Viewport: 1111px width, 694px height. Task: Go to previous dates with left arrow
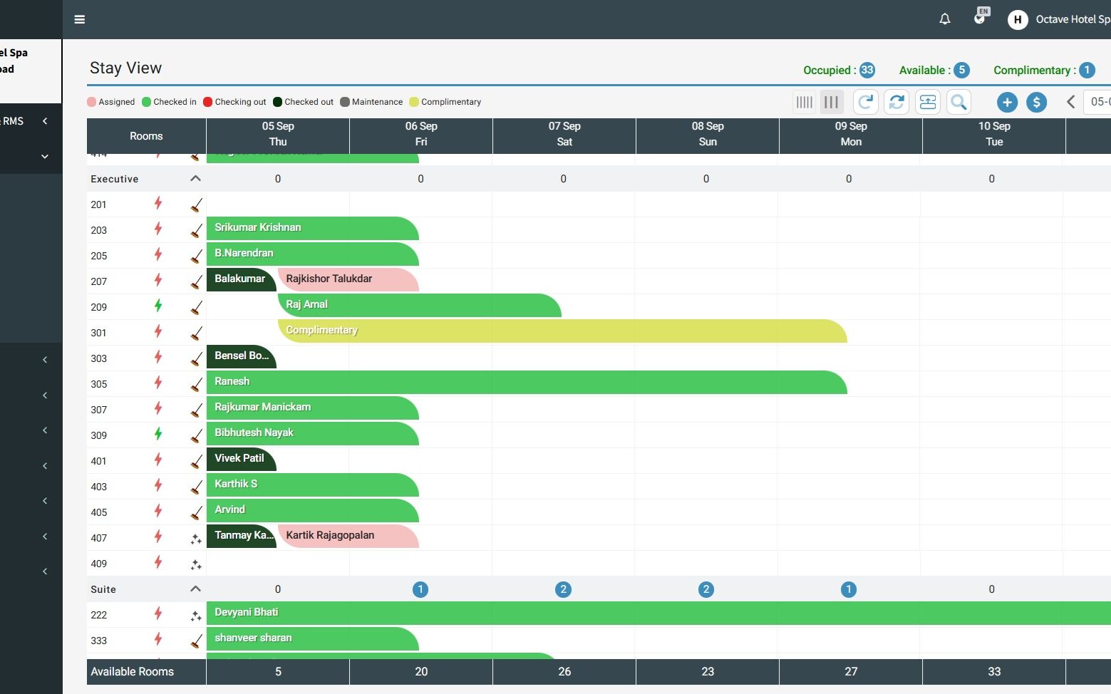pos(1070,102)
